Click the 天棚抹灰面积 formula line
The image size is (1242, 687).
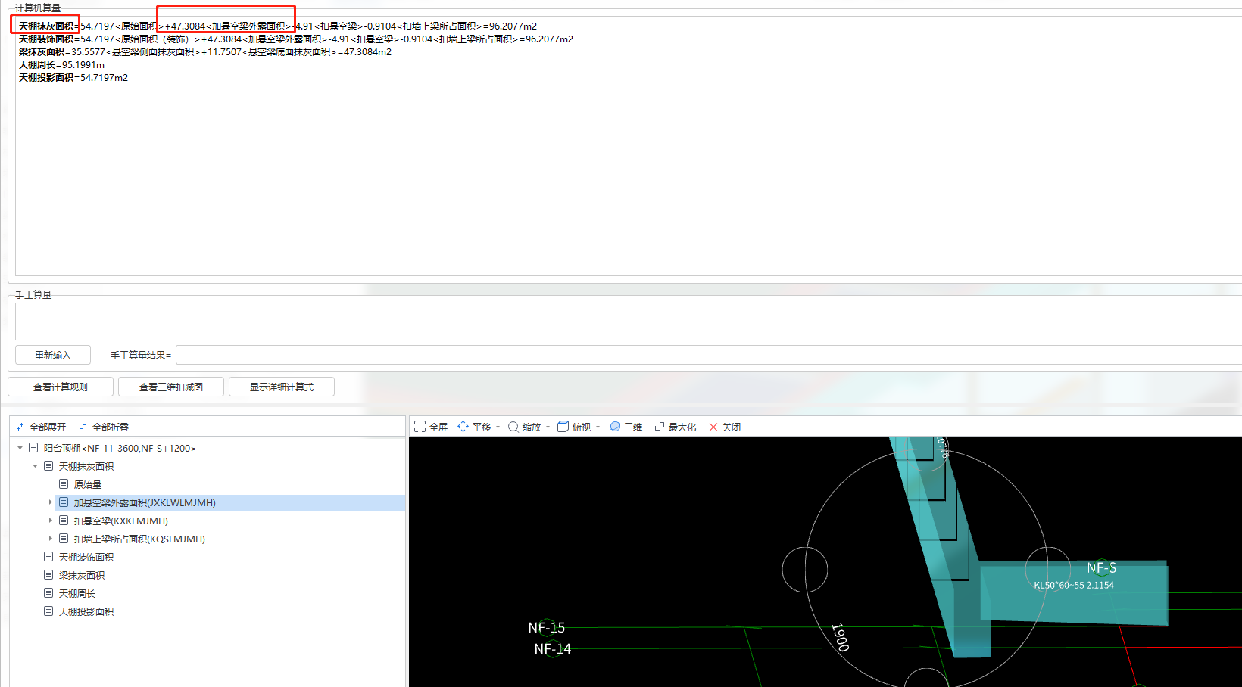278,26
